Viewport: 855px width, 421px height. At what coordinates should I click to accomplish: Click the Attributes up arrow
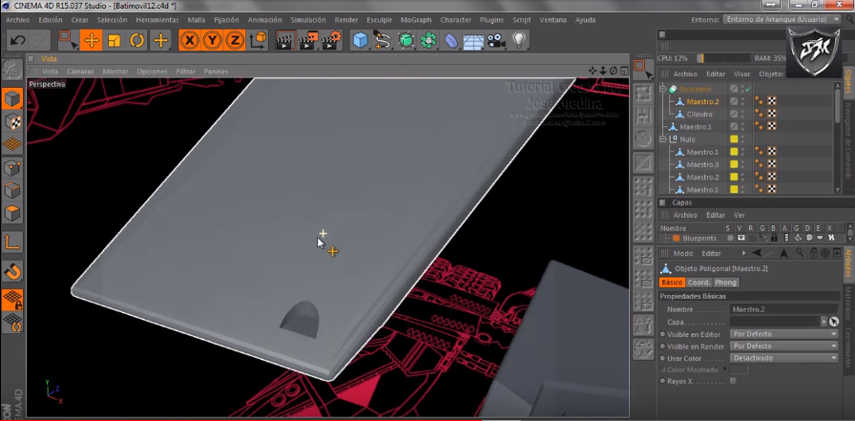783,253
